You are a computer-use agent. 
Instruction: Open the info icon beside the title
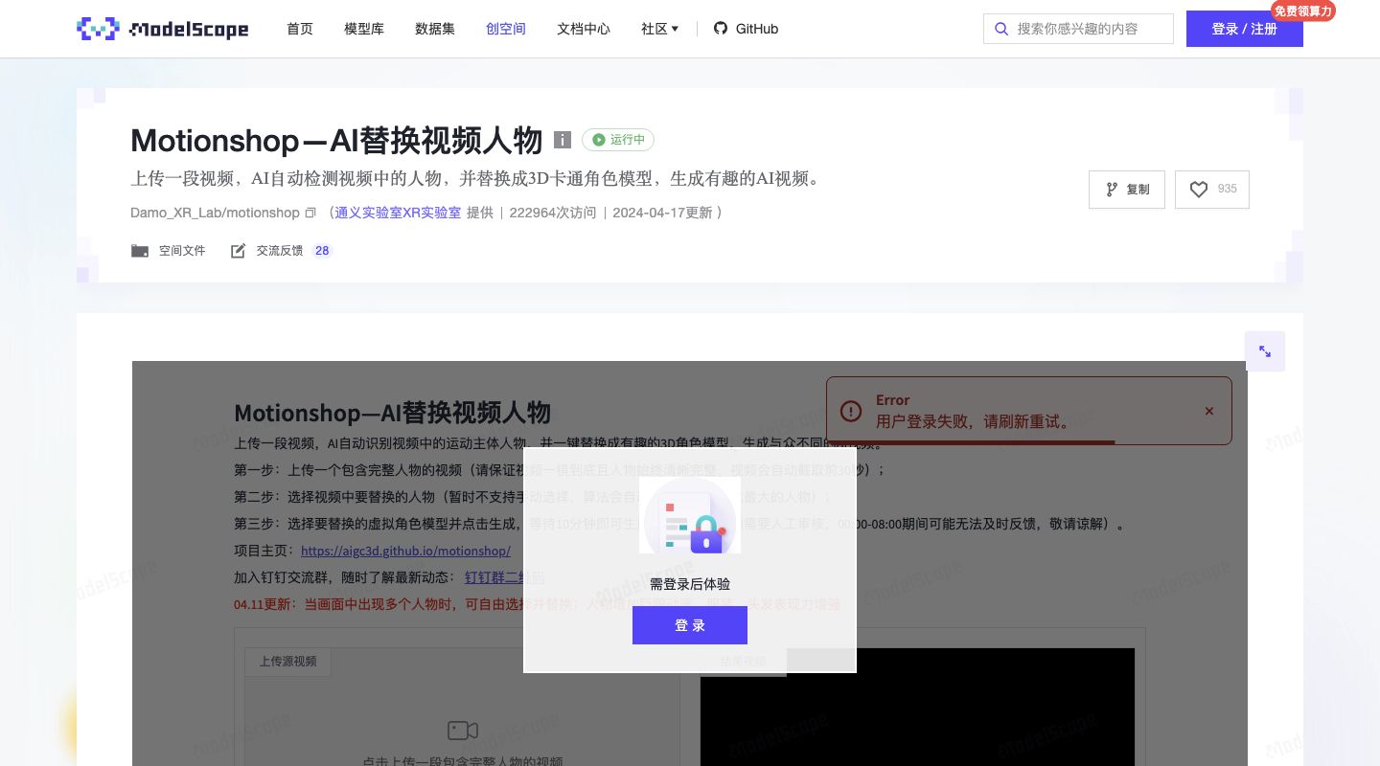[563, 140]
